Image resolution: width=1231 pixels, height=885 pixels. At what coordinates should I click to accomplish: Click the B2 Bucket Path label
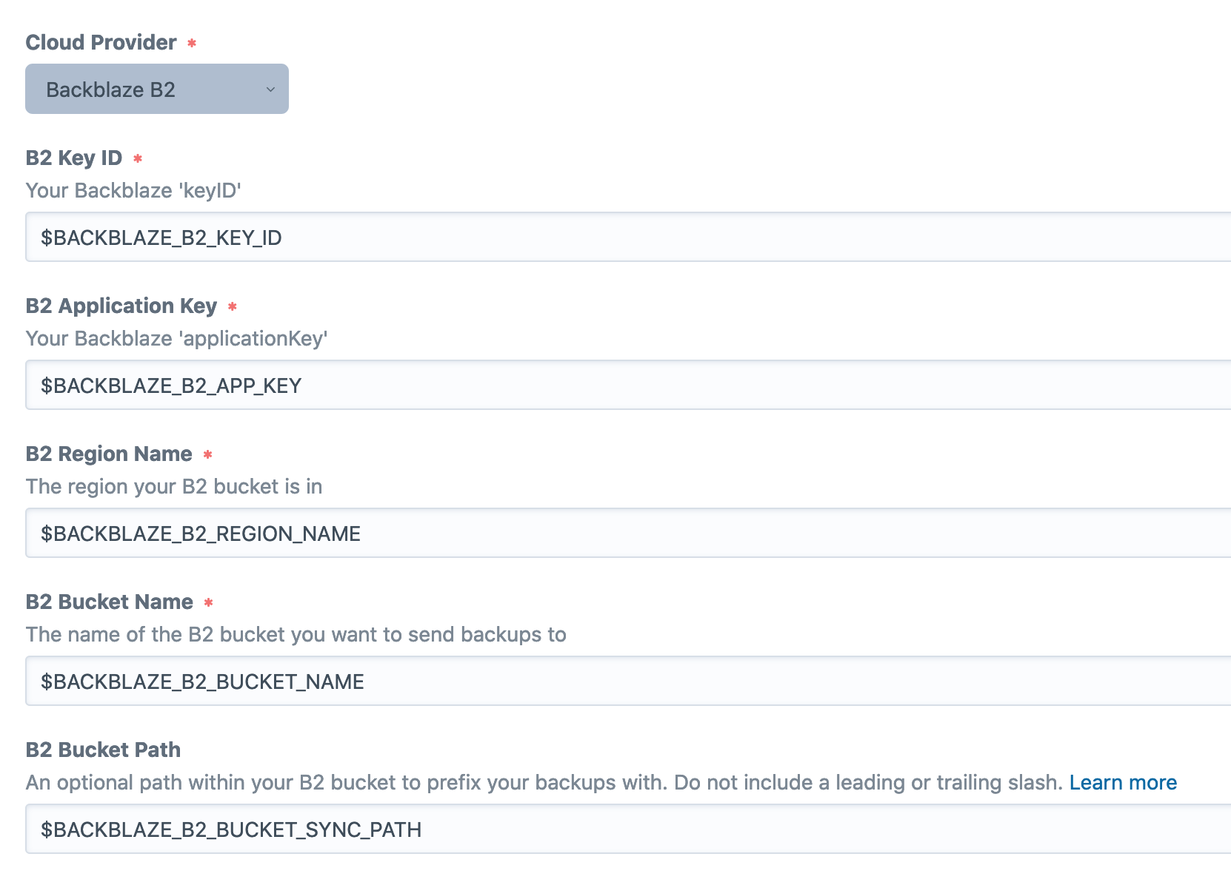point(104,750)
